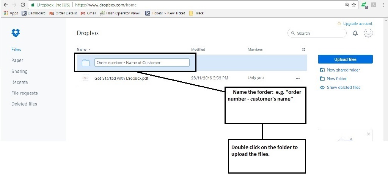Close the promo card with the X
This screenshot has width=388, height=194.
[368, 134]
